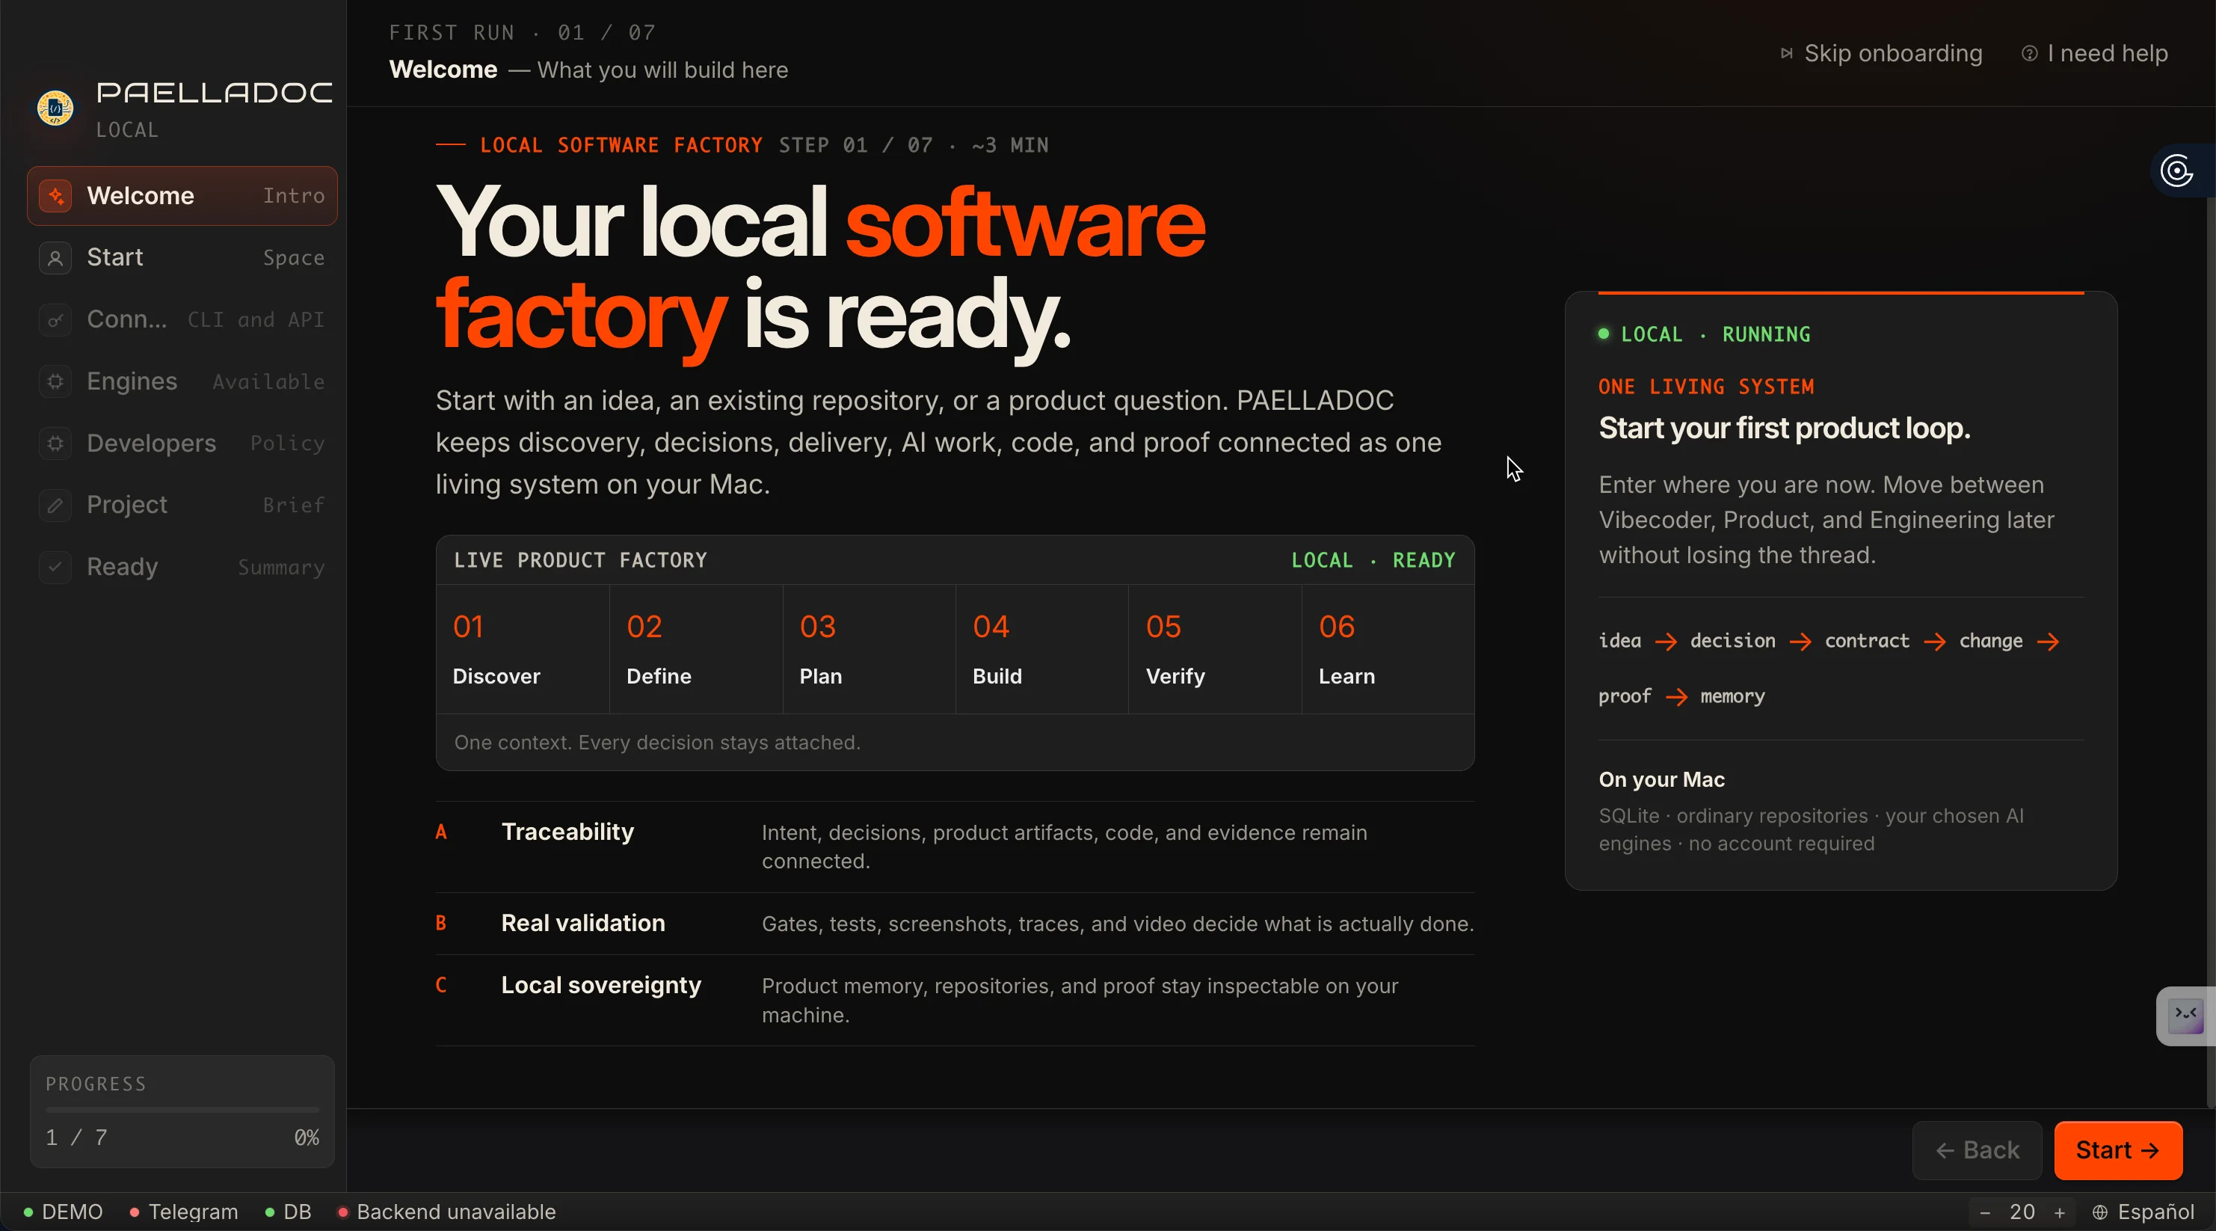2216x1231 pixels.
Task: Click the LIVE PRODUCT FACTORY header
Action: (581, 561)
